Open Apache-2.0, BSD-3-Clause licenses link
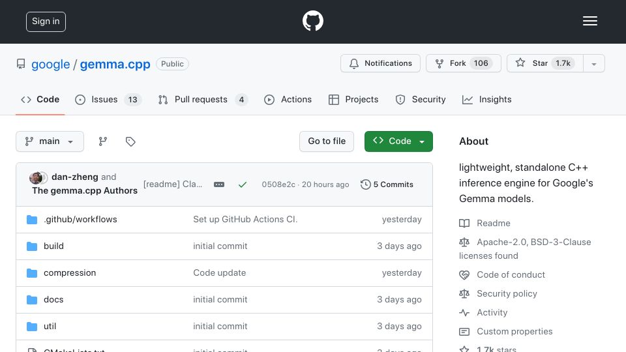626x352 pixels. (x=525, y=249)
